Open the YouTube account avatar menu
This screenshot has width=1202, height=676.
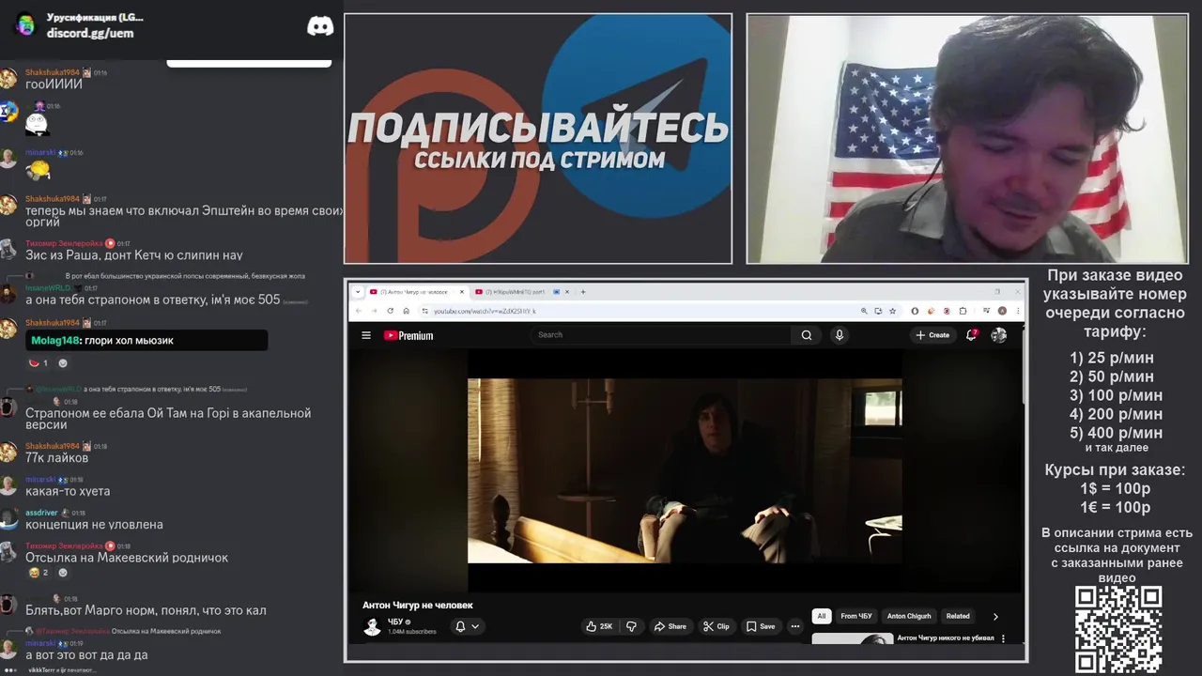(999, 335)
